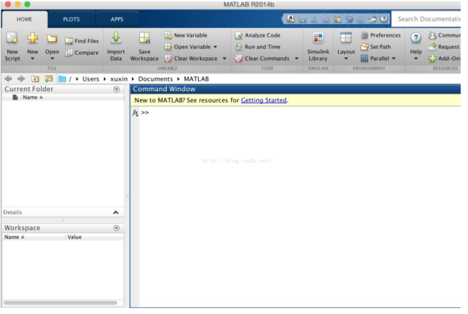Click Compare files
The width and height of the screenshot is (468, 314).
pyautogui.click(x=82, y=53)
